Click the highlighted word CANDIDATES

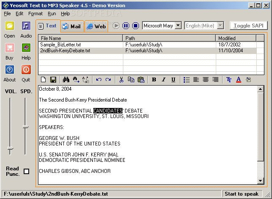108,110
